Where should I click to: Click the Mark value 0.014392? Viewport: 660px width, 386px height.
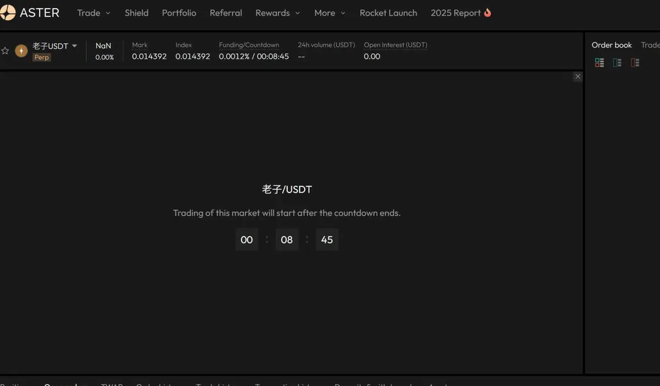point(149,57)
